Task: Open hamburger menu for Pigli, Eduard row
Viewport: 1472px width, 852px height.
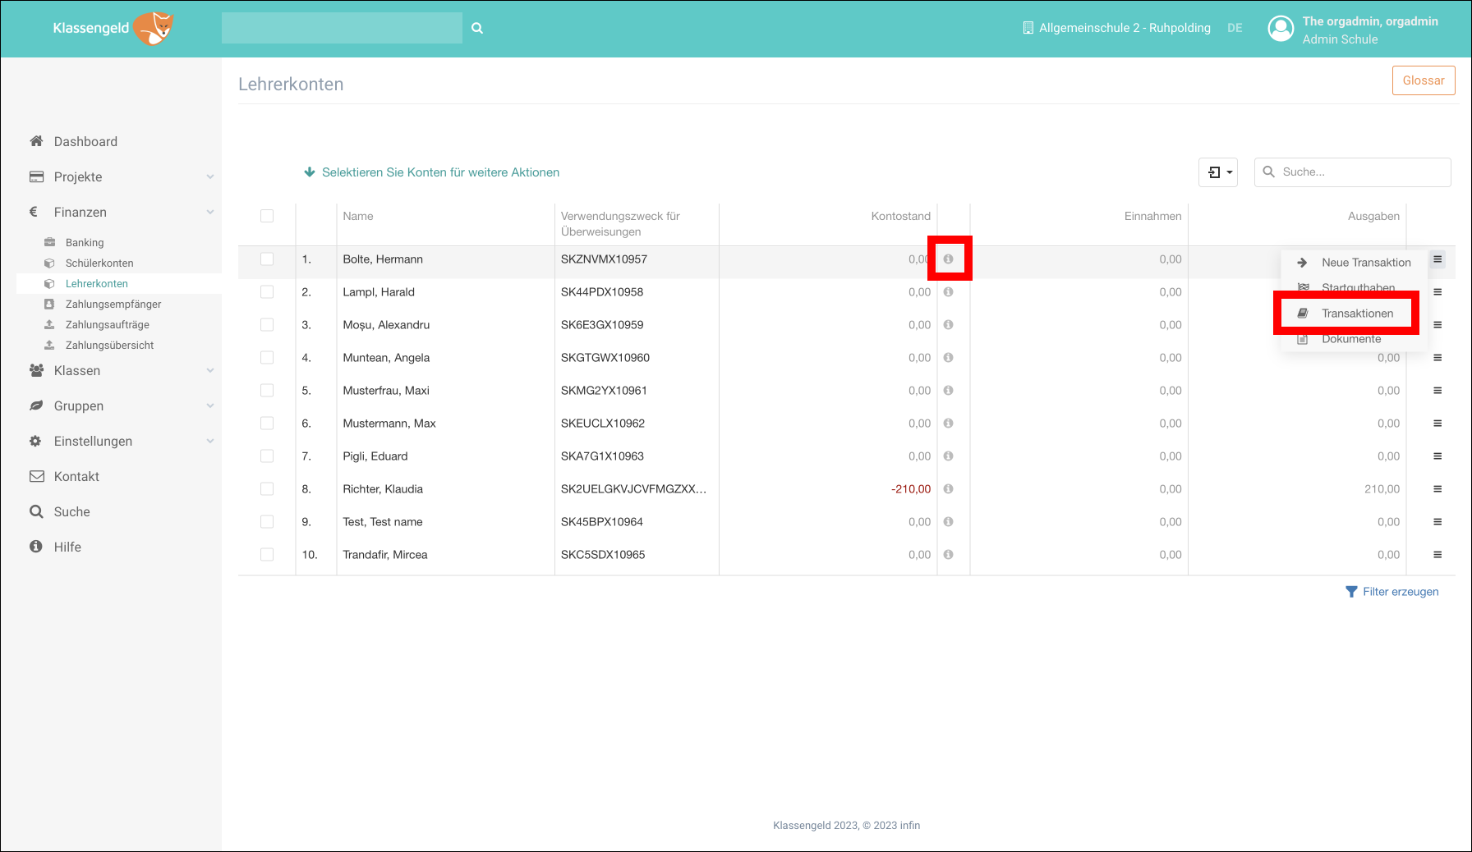Action: pos(1437,456)
